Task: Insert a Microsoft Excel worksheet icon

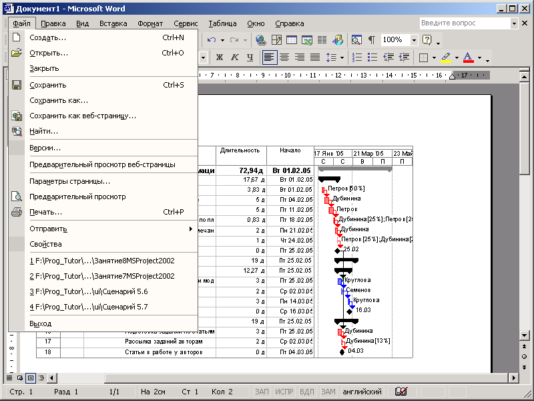Action: (x=307, y=40)
